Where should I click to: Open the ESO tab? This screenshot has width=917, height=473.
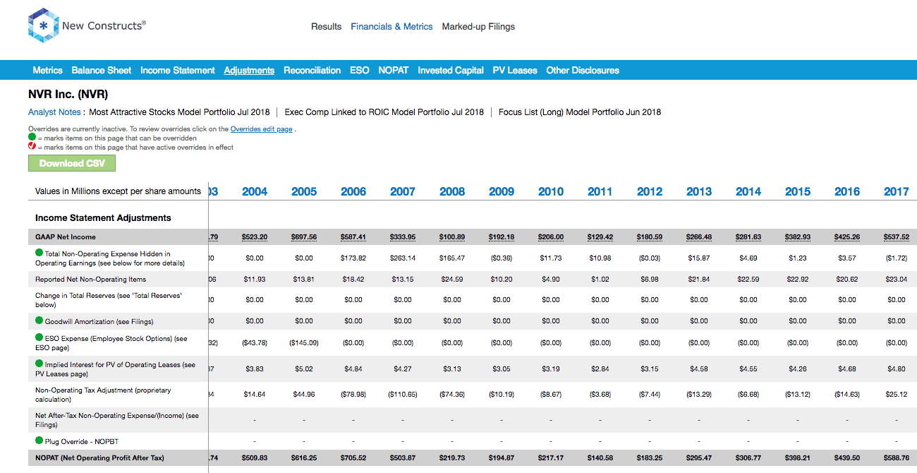pyautogui.click(x=359, y=71)
